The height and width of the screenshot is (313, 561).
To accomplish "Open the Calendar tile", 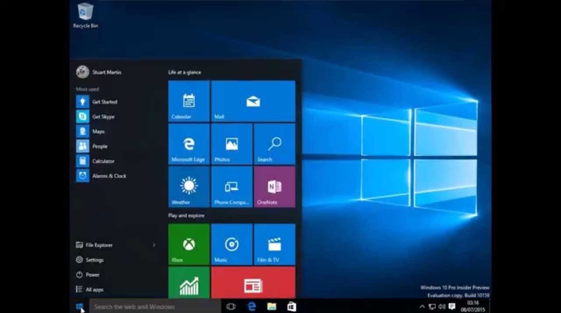I will (189, 101).
